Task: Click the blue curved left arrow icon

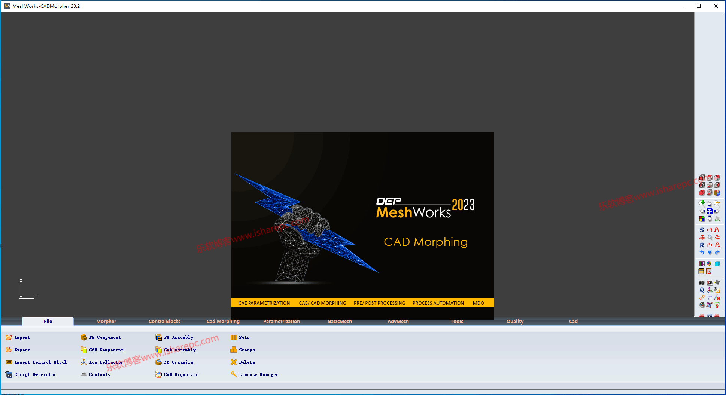Action: pyautogui.click(x=702, y=253)
